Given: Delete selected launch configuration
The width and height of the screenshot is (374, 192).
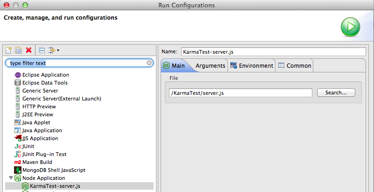Looking at the screenshot, I should (29, 50).
